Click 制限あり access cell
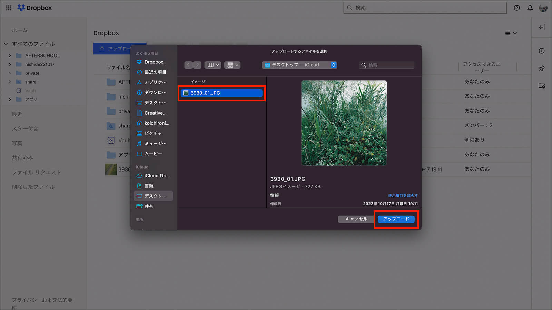 (474, 140)
